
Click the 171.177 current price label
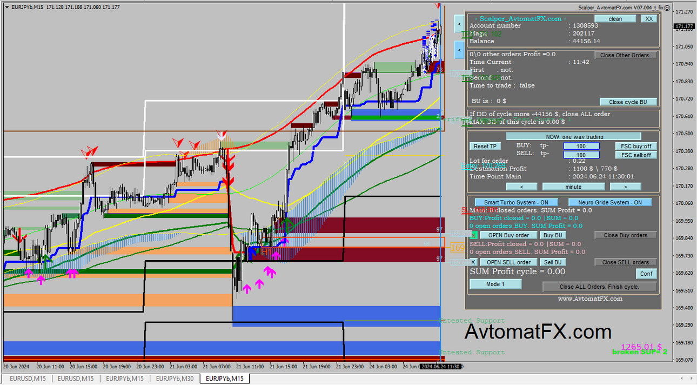click(x=684, y=26)
